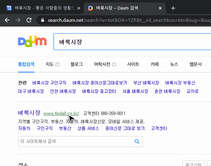
Task: Open the 지도 search tab
Action: [x=50, y=64]
